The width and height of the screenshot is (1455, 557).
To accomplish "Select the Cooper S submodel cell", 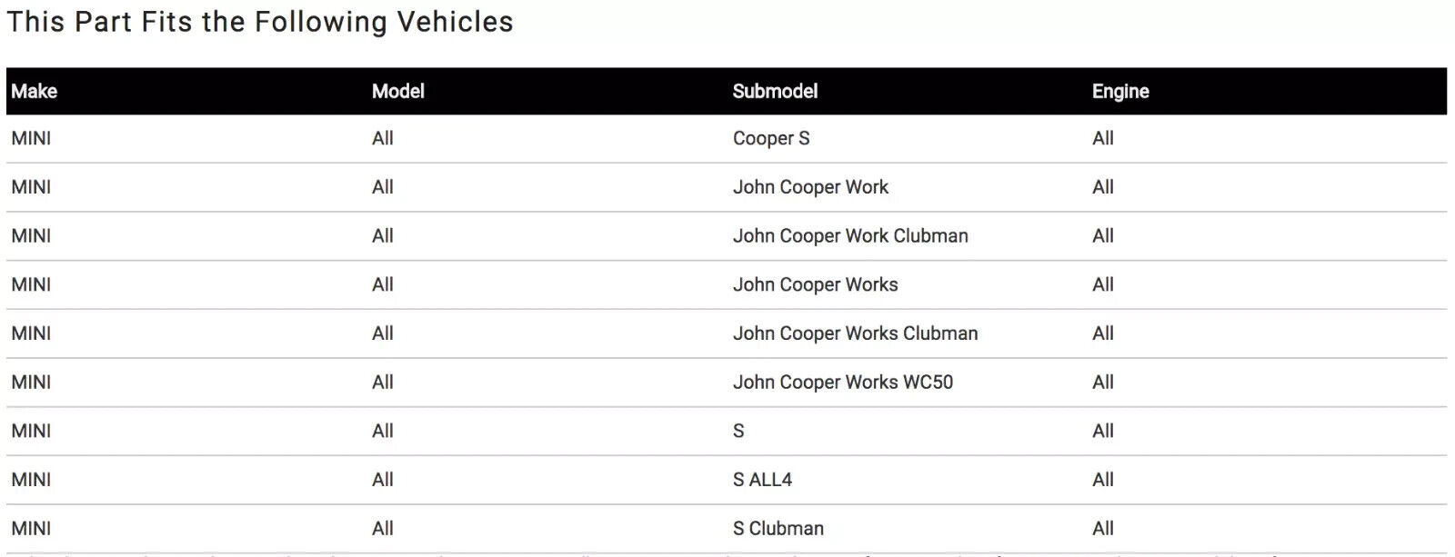I will (x=771, y=138).
